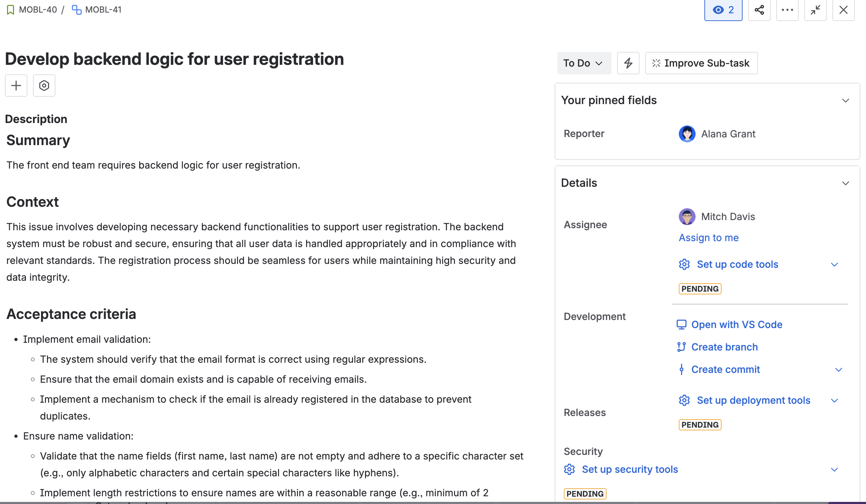Open the To Do status dropdown
The width and height of the screenshot is (866, 504).
click(x=584, y=63)
